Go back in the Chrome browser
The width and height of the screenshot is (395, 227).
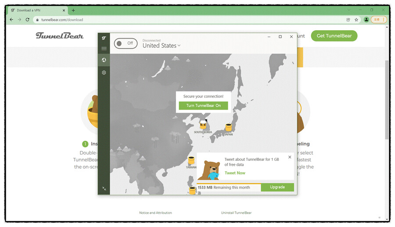point(11,20)
